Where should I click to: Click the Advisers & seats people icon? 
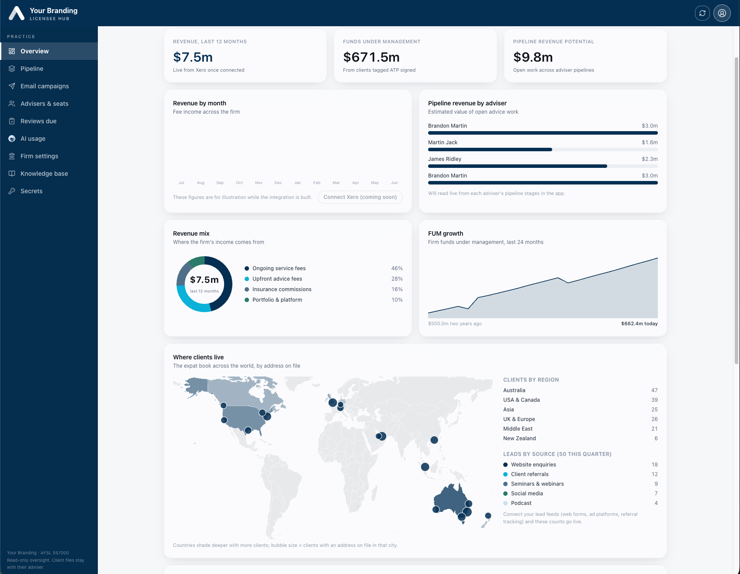coord(12,104)
